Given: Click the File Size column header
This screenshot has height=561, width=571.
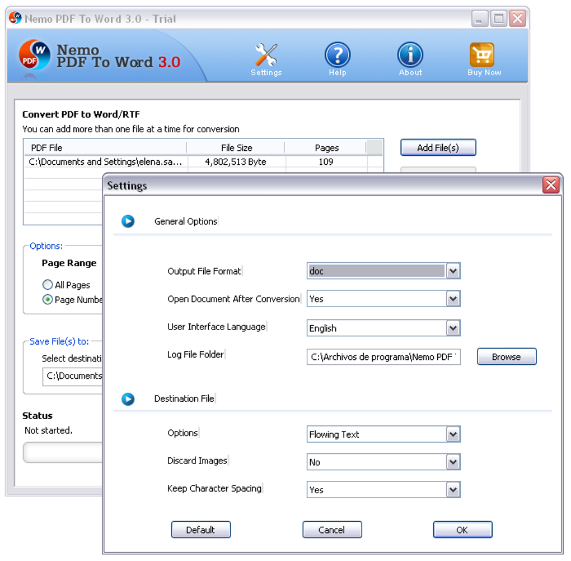Looking at the screenshot, I should pos(236,147).
